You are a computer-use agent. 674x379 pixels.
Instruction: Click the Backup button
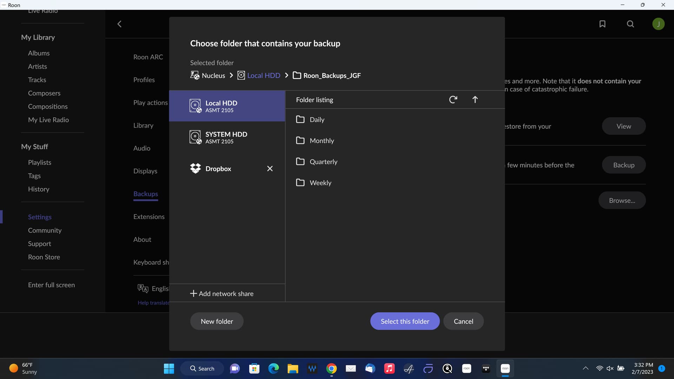click(624, 165)
